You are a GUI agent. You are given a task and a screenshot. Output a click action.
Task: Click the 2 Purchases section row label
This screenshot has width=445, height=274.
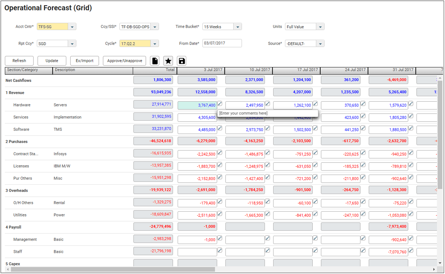(16, 142)
